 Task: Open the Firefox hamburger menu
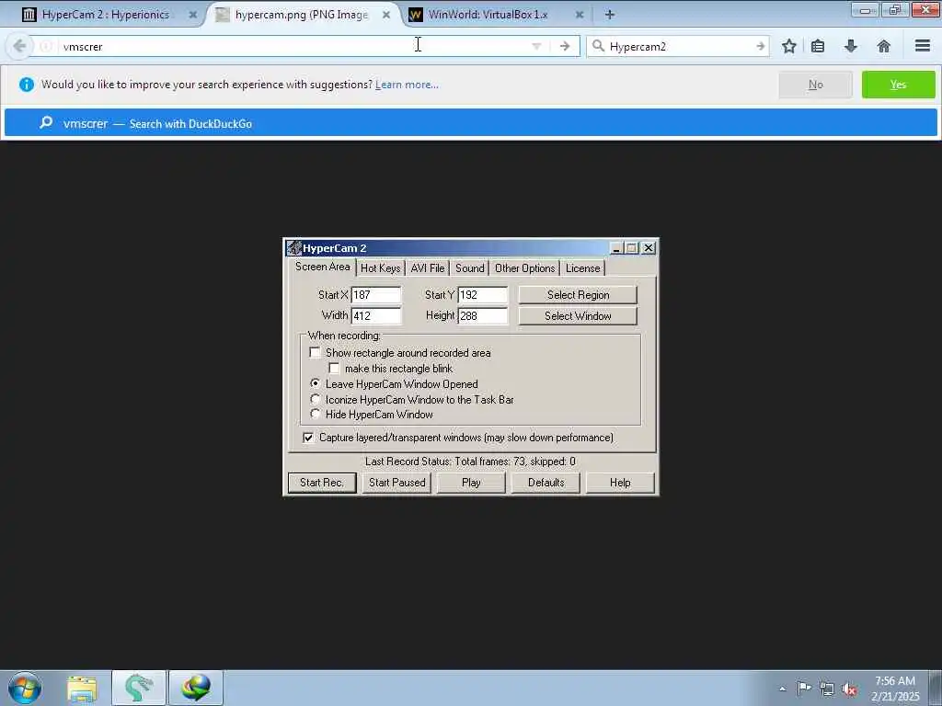pyautogui.click(x=923, y=46)
